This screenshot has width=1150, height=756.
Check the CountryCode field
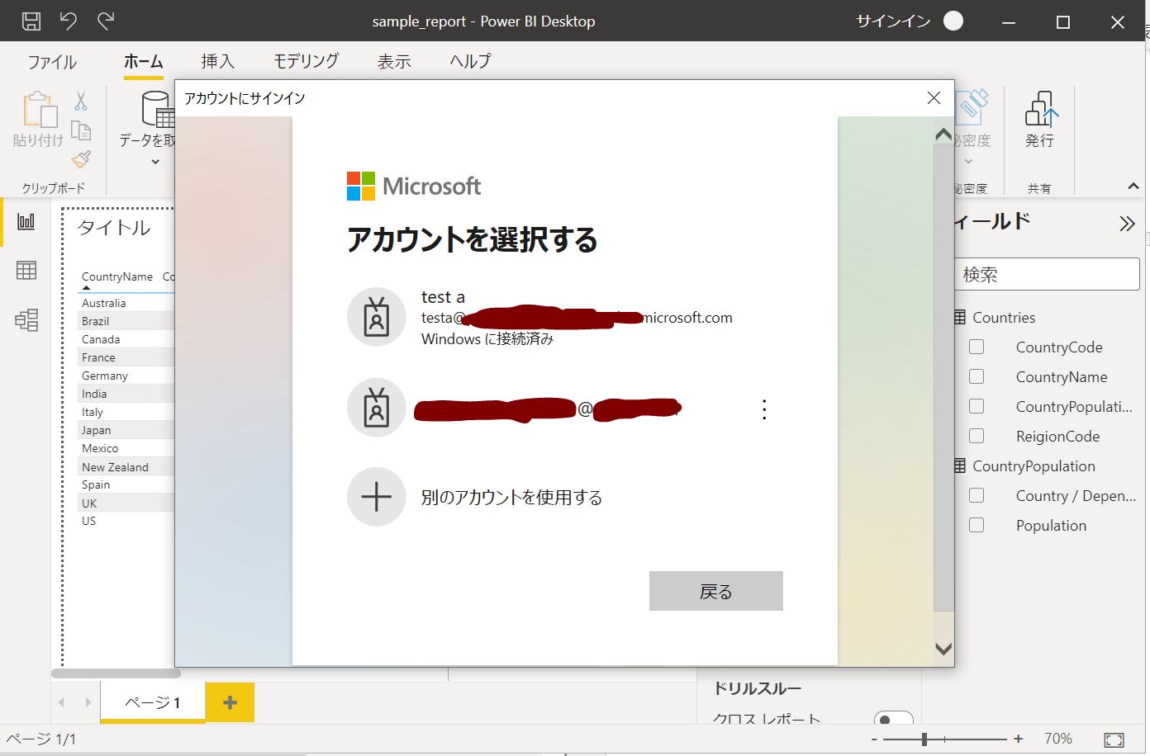click(977, 347)
